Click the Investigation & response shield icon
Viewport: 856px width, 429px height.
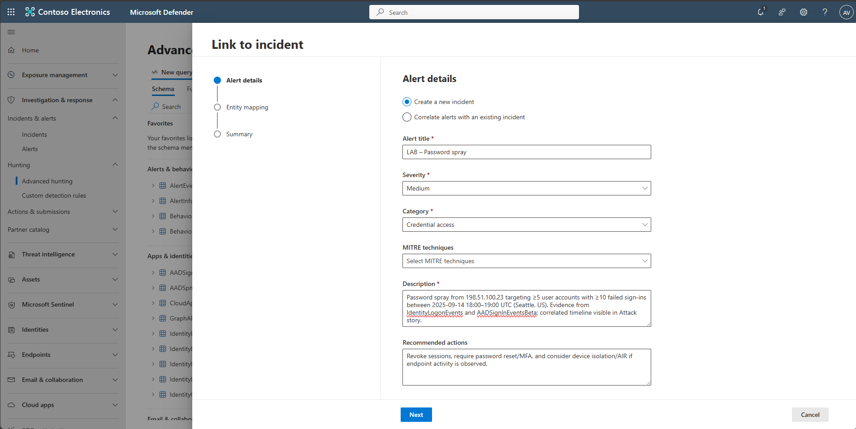[x=12, y=100]
